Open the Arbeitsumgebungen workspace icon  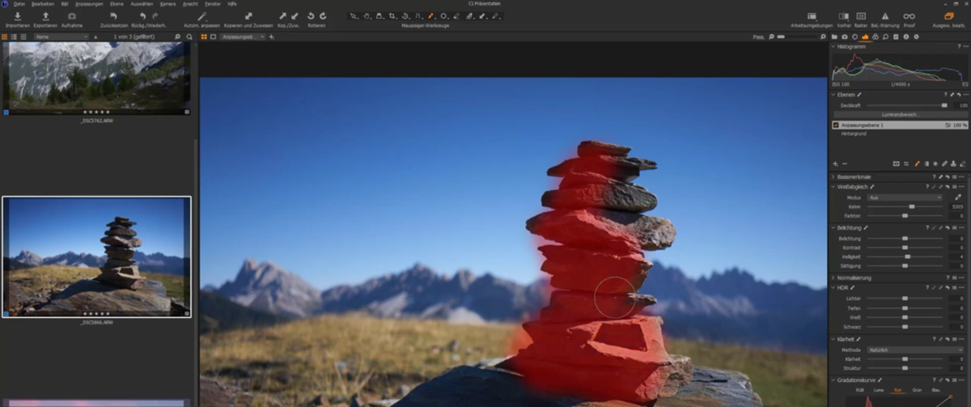[813, 15]
